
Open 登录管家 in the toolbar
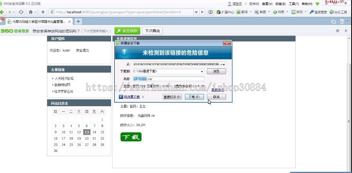pyautogui.click(x=318, y=12)
